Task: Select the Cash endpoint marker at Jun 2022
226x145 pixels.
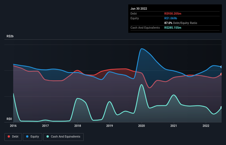Action: (x=221, y=107)
